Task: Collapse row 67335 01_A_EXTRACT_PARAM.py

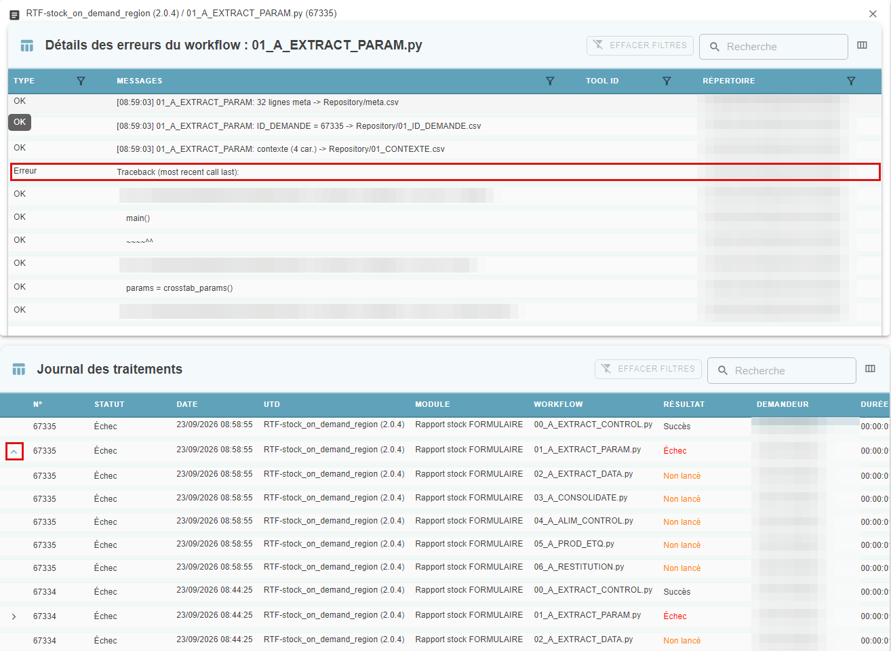Action: tap(14, 451)
